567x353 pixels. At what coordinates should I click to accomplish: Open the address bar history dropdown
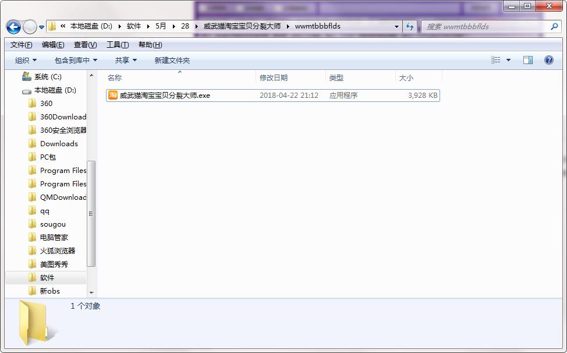(x=396, y=27)
